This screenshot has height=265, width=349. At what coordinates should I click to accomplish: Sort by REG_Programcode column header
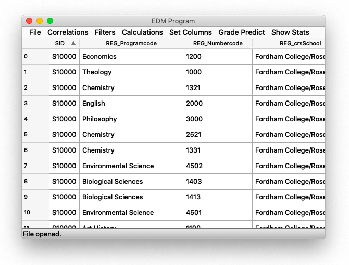pyautogui.click(x=131, y=44)
